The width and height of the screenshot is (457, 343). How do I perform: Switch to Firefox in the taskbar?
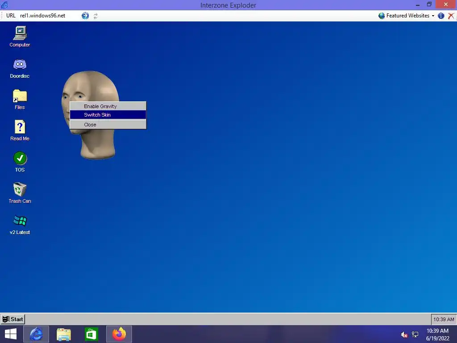point(119,334)
